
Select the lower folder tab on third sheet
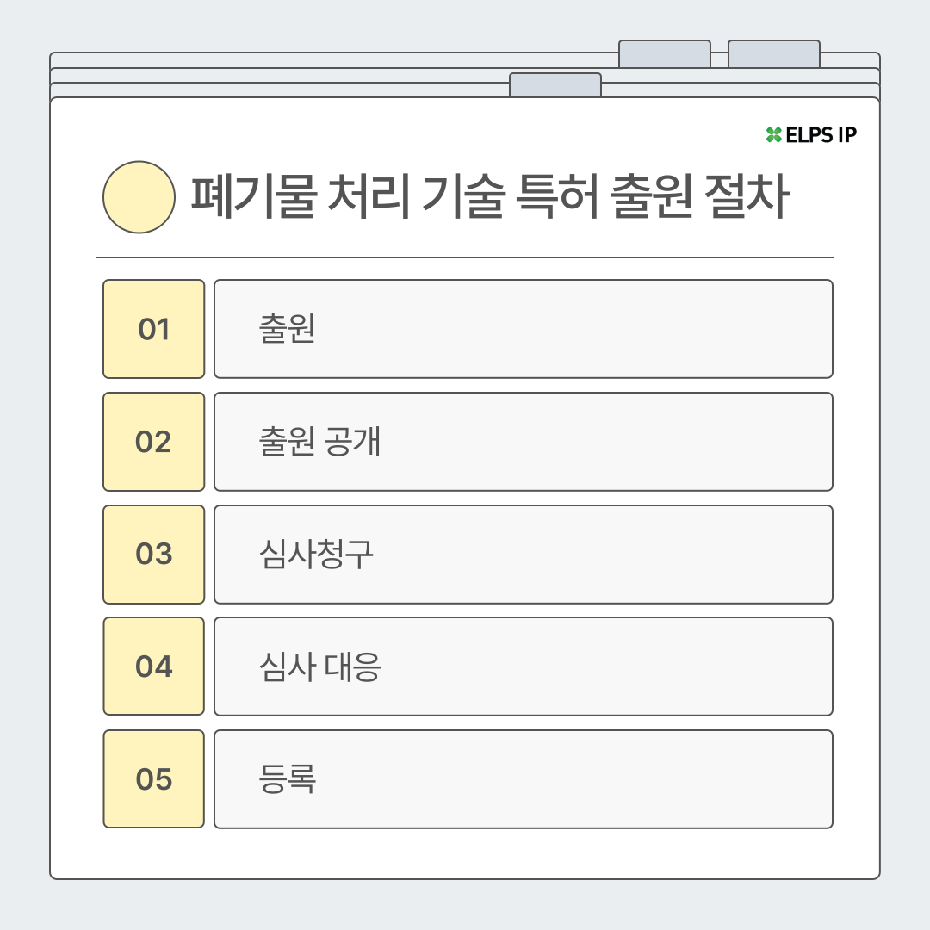click(x=555, y=85)
